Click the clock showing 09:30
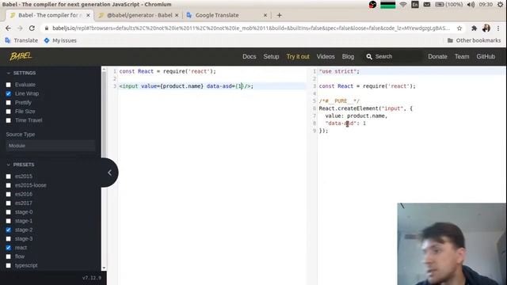 [486, 5]
